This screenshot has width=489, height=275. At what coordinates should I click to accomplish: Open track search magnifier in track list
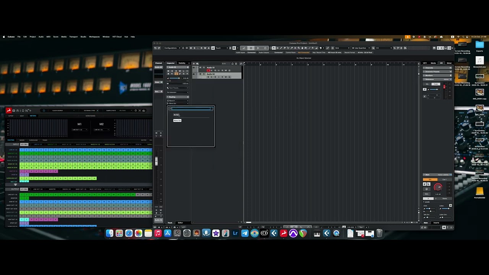(241, 63)
